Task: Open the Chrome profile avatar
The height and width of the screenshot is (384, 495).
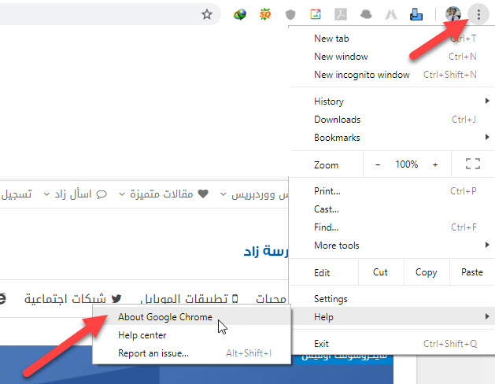Action: point(453,14)
